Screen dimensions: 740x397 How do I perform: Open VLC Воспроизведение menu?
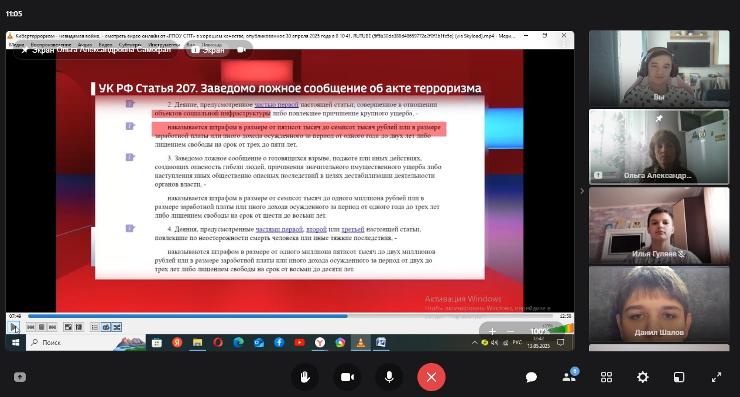(x=51, y=45)
